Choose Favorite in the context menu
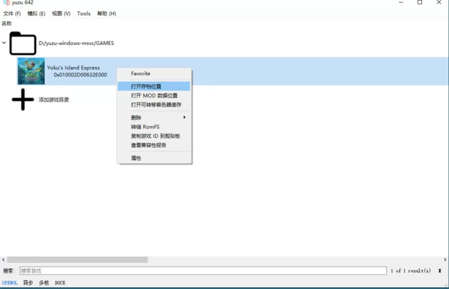The width and height of the screenshot is (449, 289). 141,73
